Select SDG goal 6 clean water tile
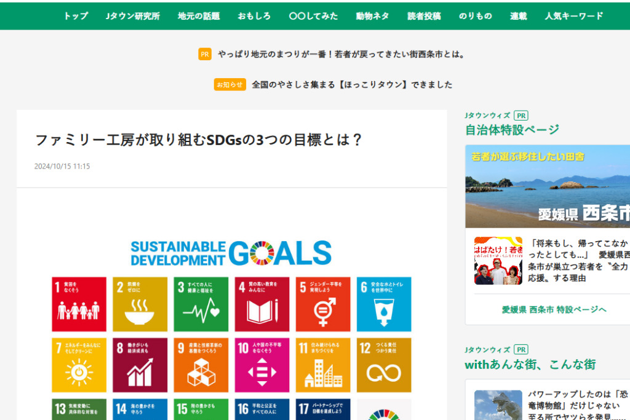The width and height of the screenshot is (630, 420). click(384, 304)
